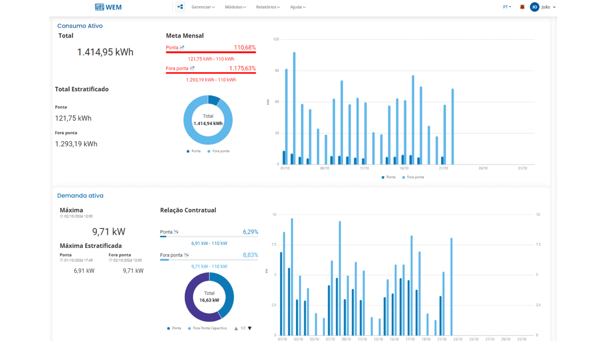
Task: Go to next legend page arrow
Action: click(x=250, y=328)
